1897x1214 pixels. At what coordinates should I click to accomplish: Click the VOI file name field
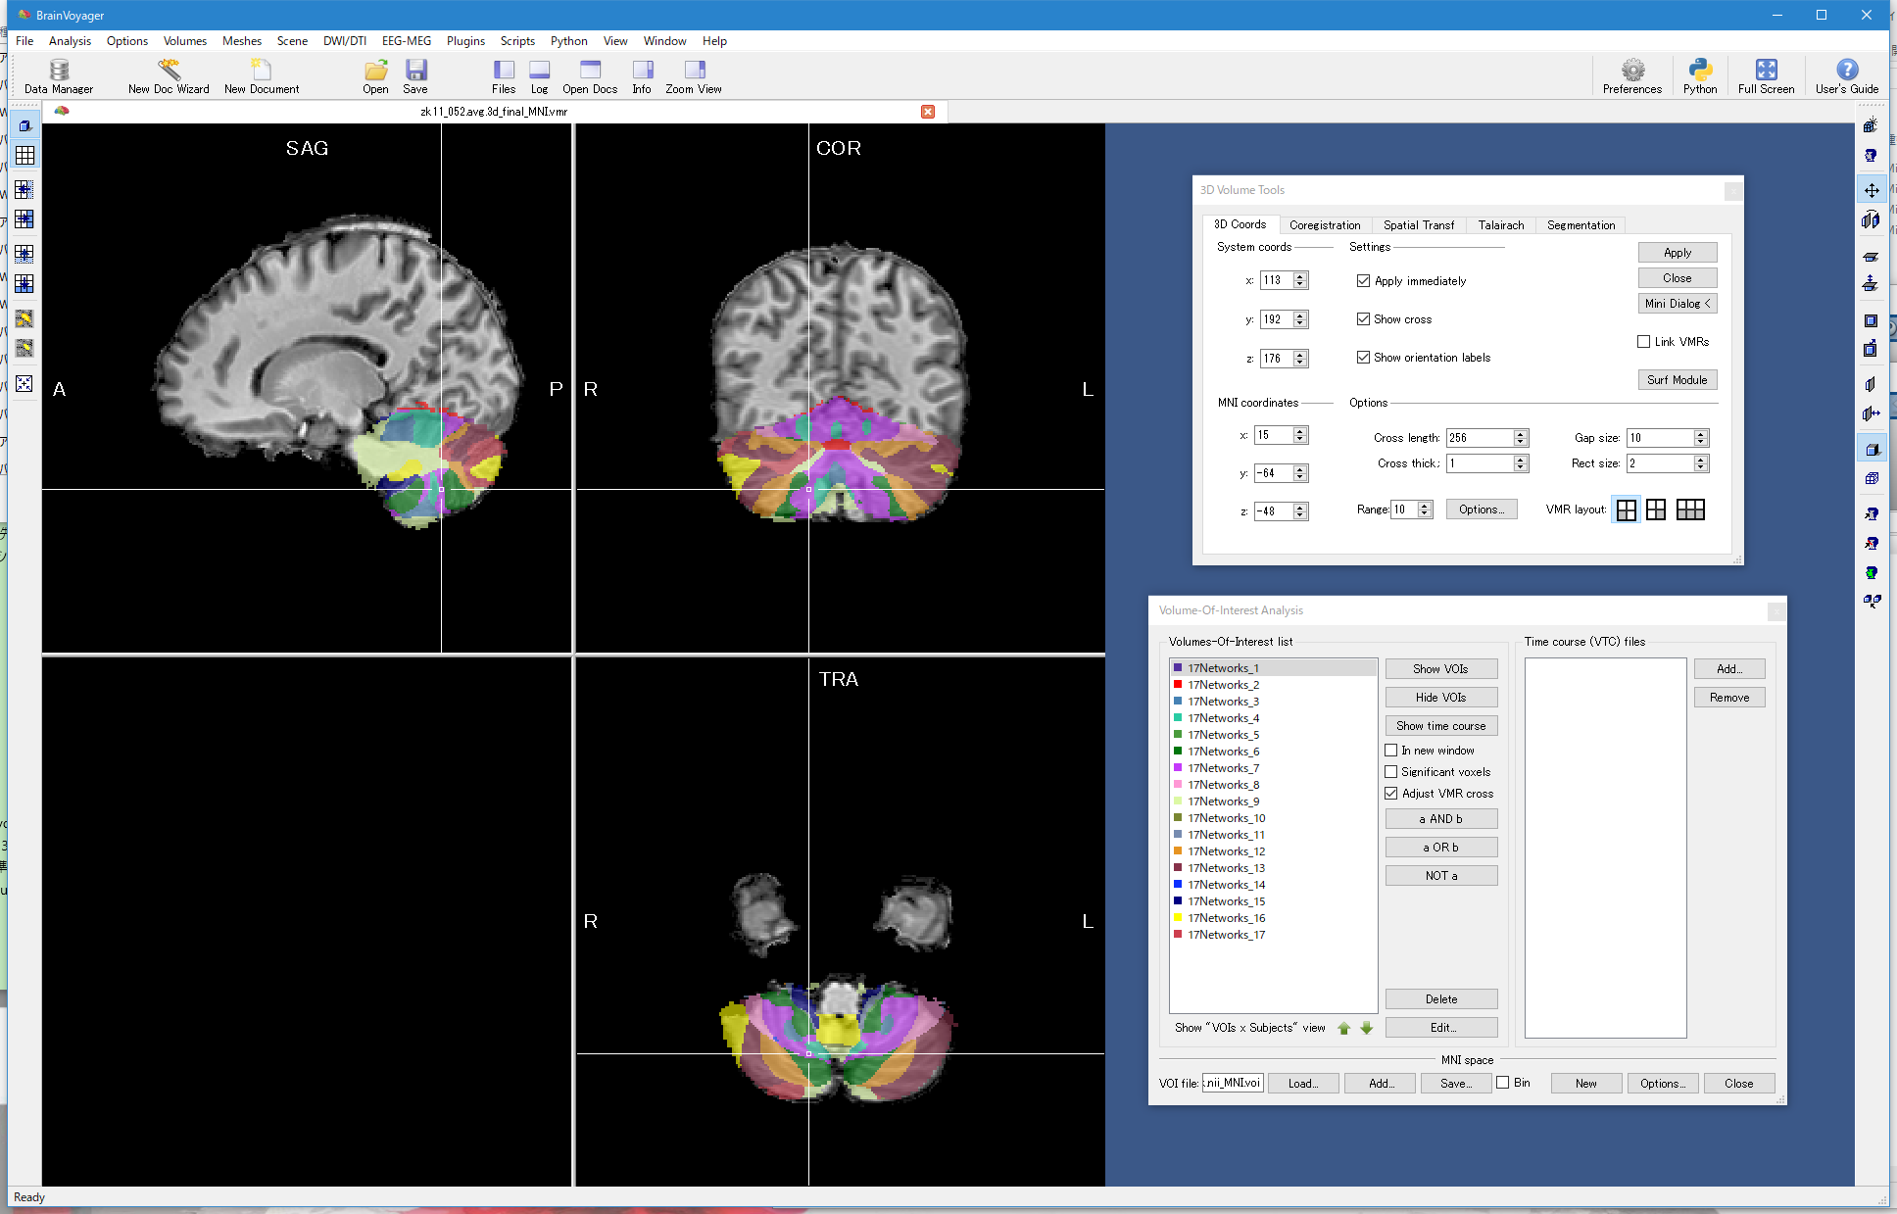pos(1233,1083)
